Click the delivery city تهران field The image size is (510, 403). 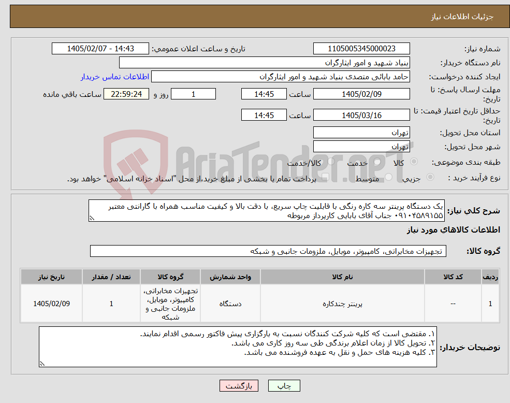click(361, 147)
